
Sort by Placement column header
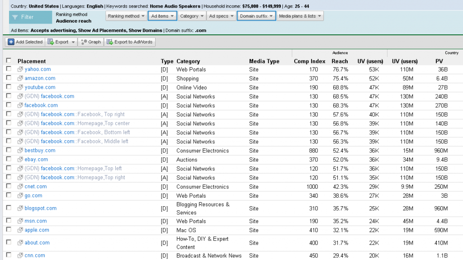click(x=32, y=61)
